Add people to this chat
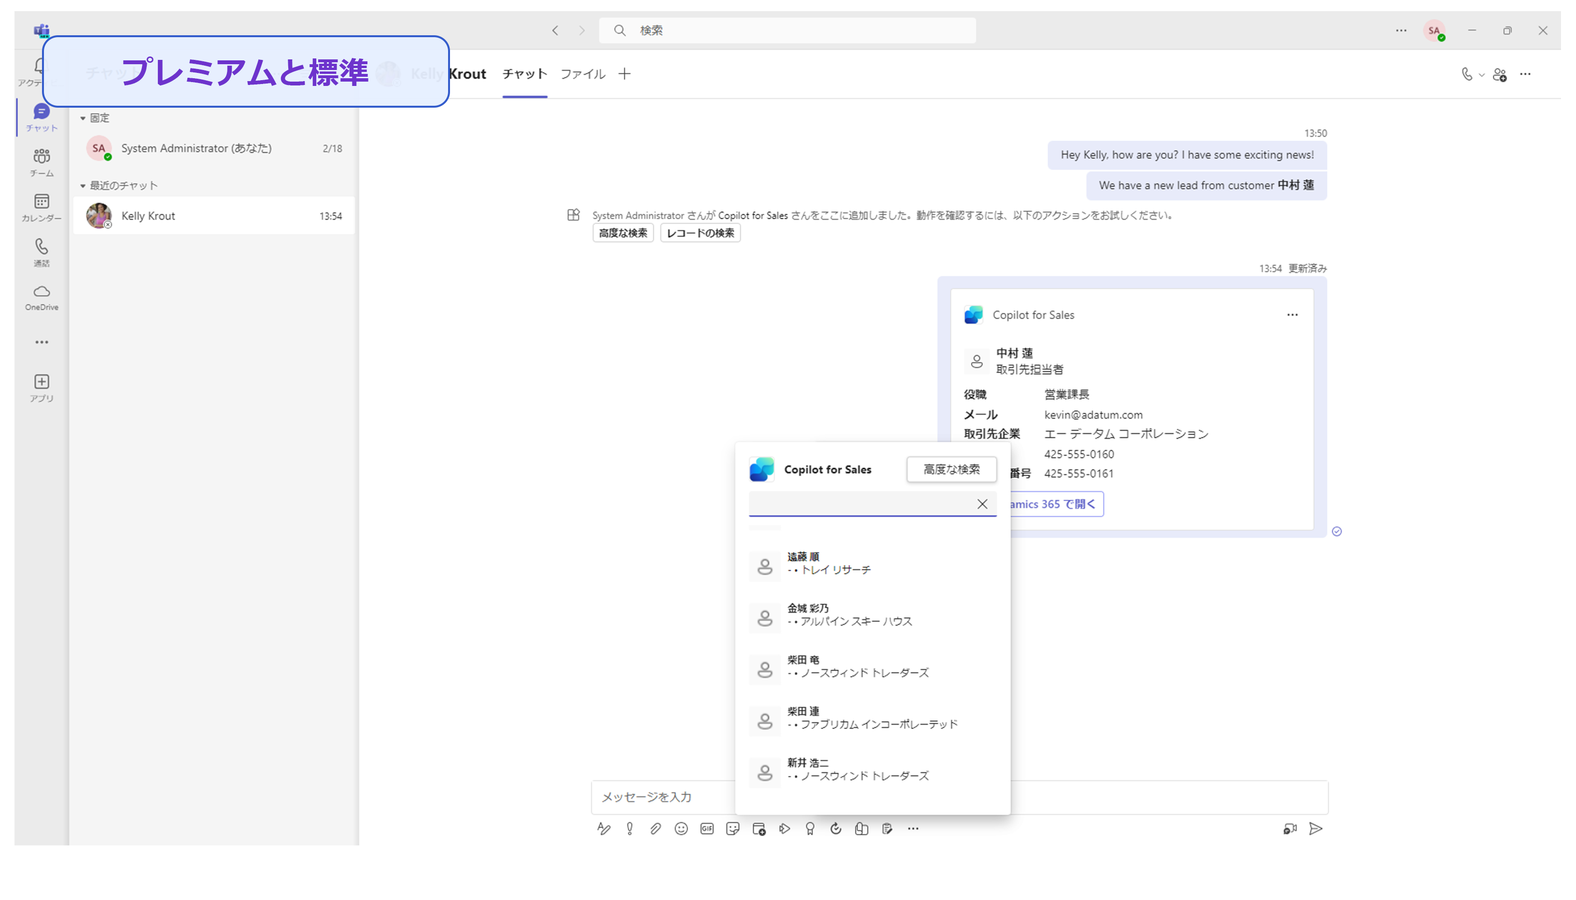The height and width of the screenshot is (900, 1576). coord(1499,74)
